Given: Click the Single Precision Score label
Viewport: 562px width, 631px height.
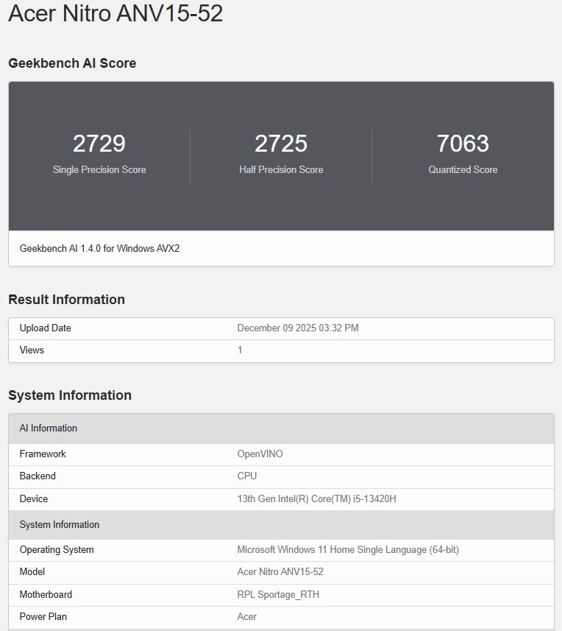Looking at the screenshot, I should (x=99, y=169).
